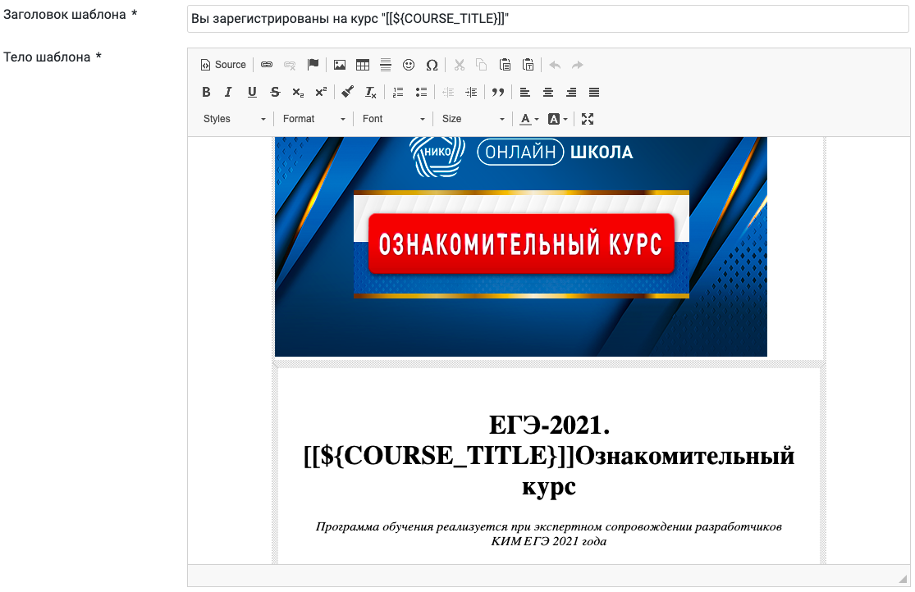Insert a numbered list
This screenshot has height=592, width=915.
click(398, 92)
